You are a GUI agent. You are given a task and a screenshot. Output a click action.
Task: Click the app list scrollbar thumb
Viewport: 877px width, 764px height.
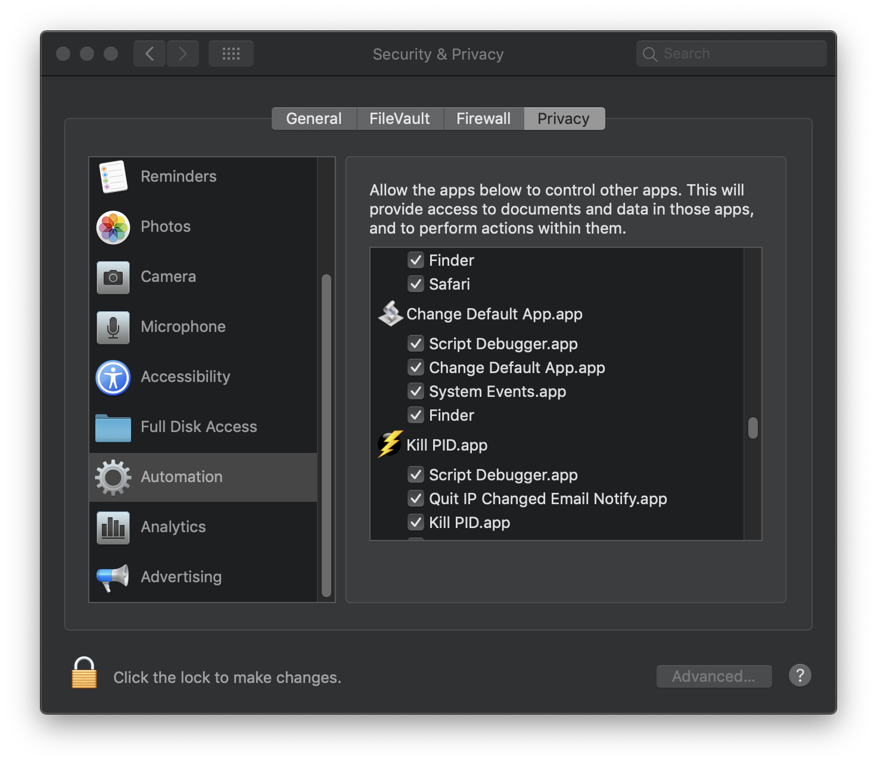point(753,428)
